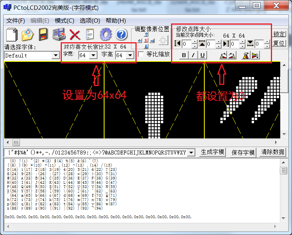Click the 生成字模 button
Screen dimensions: 292x235
pyautogui.click(x=213, y=152)
